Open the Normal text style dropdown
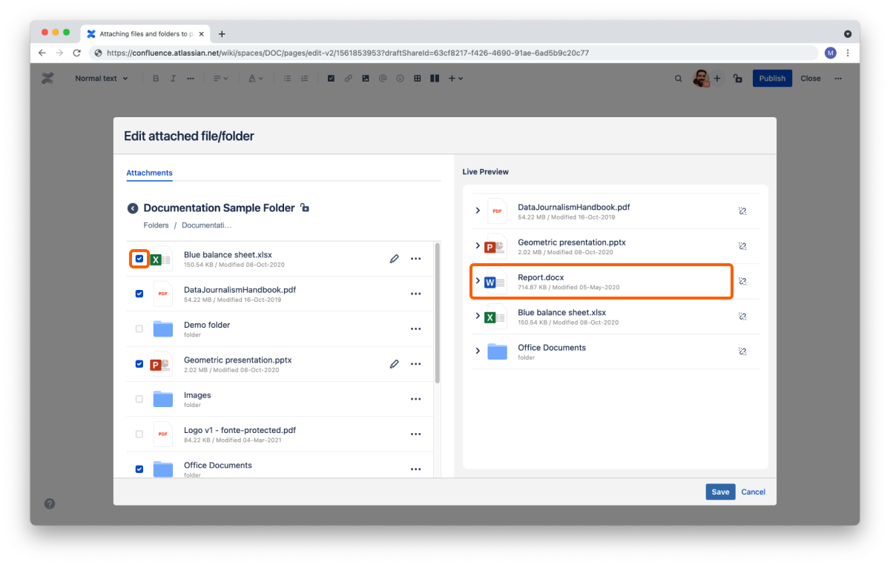The height and width of the screenshot is (565, 890). tap(101, 79)
